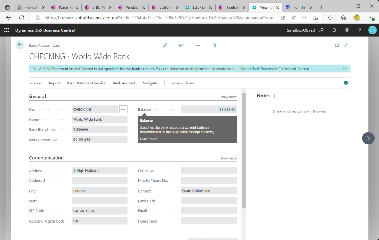Click the pencil edit icon
Image resolution: width=379 pixels, height=240 pixels.
pyautogui.click(x=165, y=45)
